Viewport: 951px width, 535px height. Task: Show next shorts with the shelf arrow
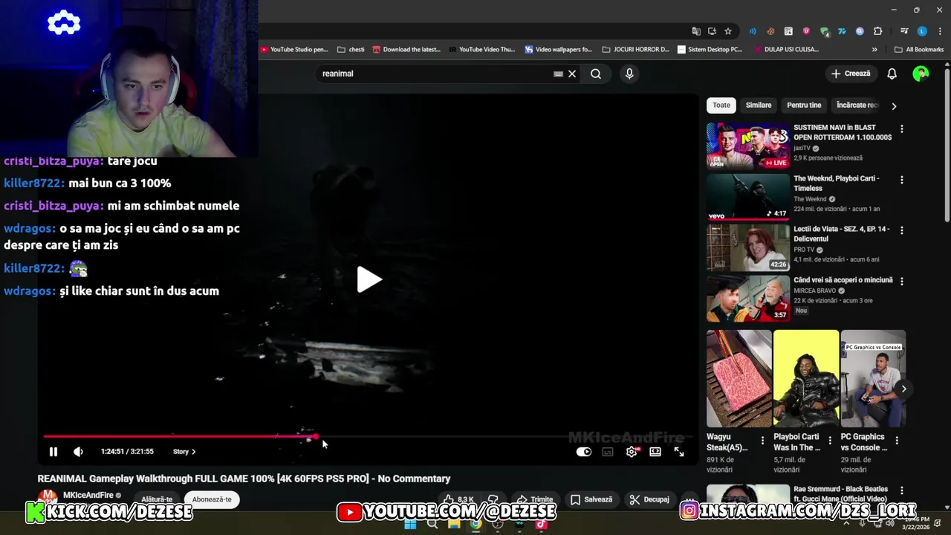(x=903, y=389)
